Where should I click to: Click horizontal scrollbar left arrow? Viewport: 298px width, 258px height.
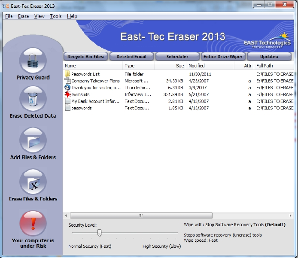[66, 216]
